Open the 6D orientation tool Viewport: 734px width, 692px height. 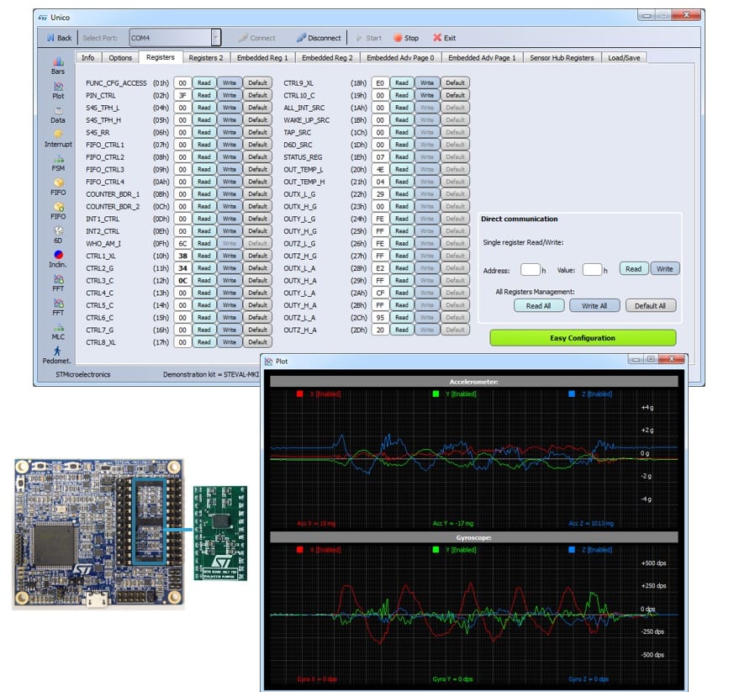click(58, 235)
